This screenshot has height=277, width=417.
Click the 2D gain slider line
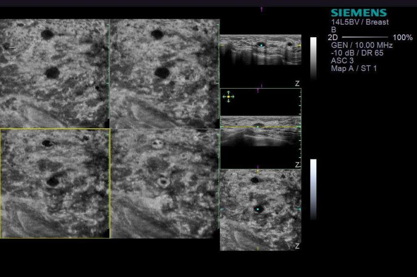click(x=365, y=37)
